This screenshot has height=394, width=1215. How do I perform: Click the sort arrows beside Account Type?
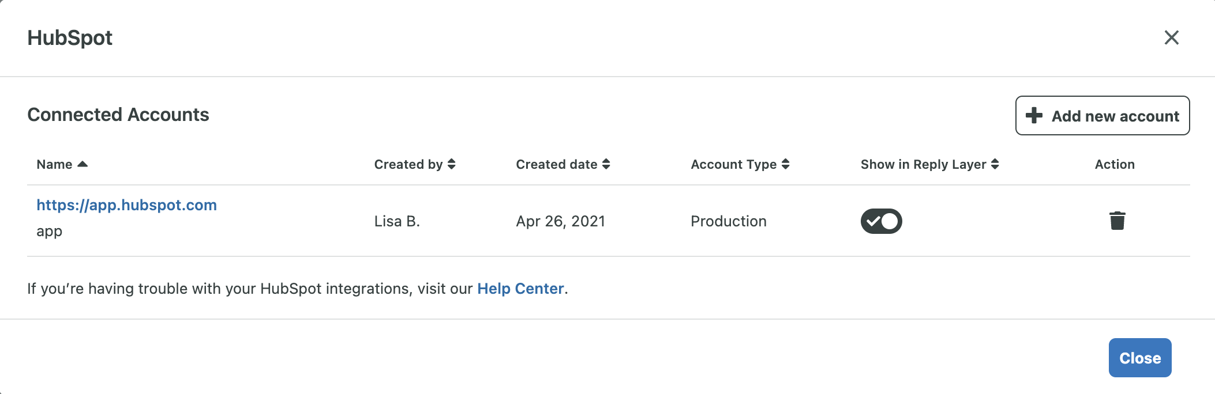point(785,164)
